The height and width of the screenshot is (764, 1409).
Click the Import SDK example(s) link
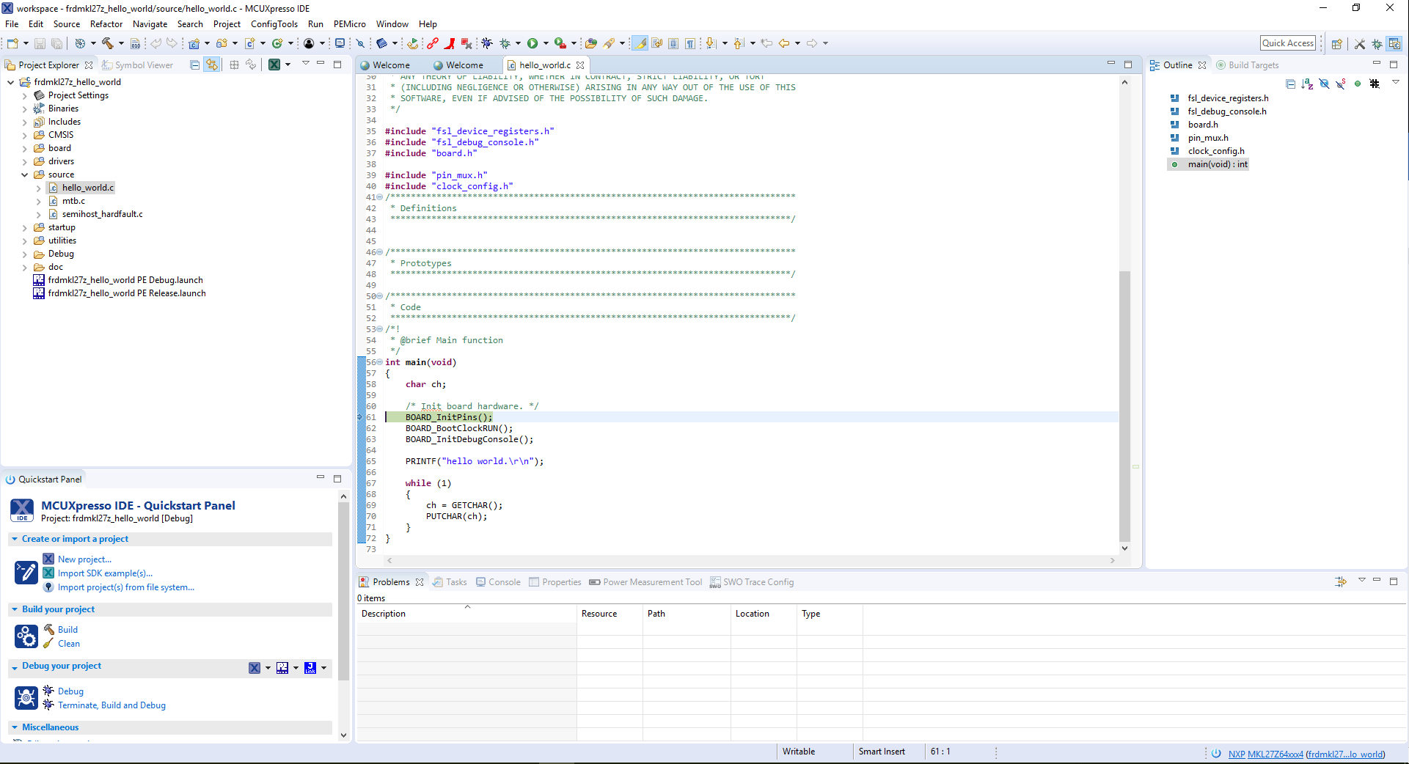[105, 573]
